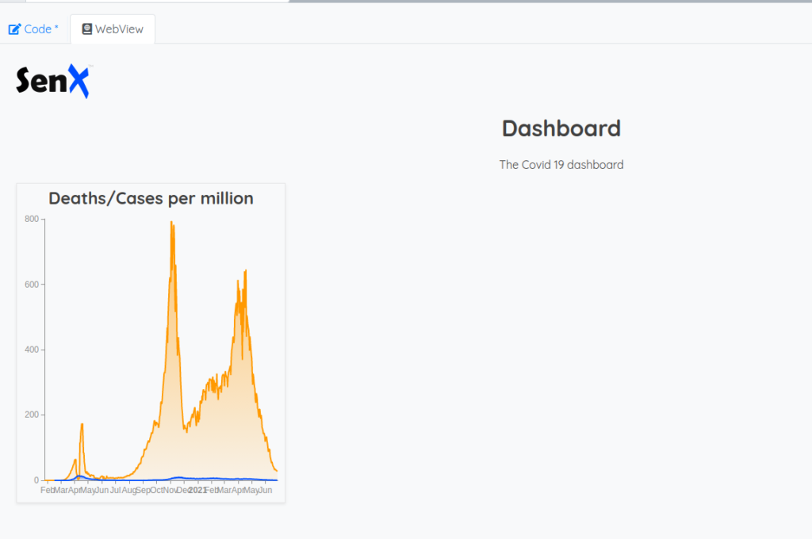Open the Code tab
Image resolution: width=812 pixels, height=539 pixels.
pos(33,29)
